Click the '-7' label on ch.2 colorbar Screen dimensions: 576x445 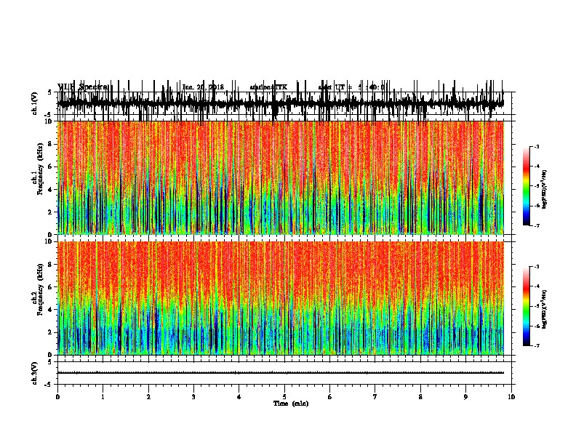(536, 345)
